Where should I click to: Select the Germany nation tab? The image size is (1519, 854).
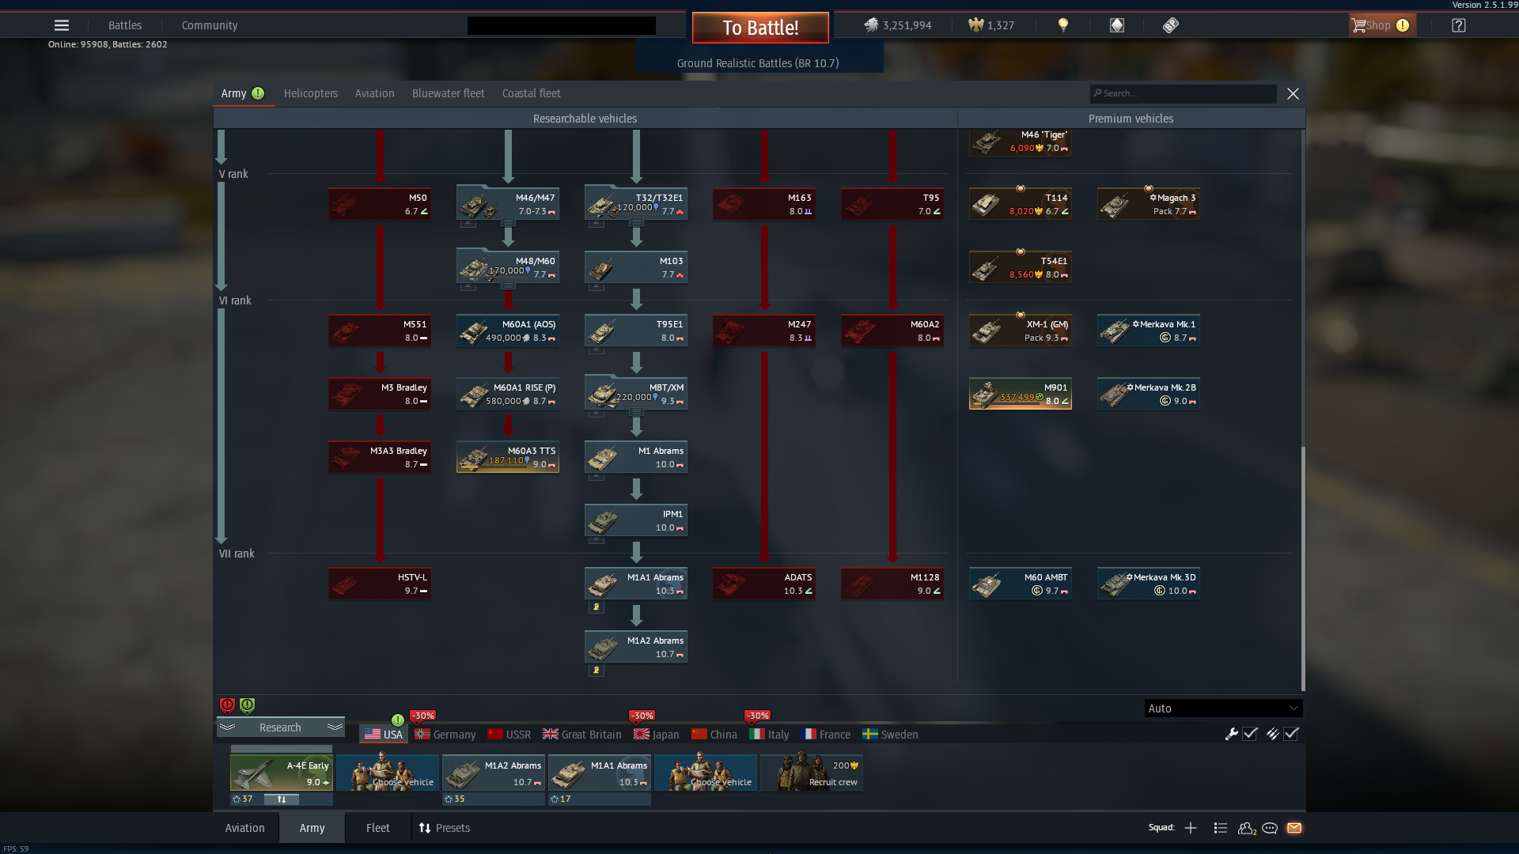pyautogui.click(x=445, y=735)
